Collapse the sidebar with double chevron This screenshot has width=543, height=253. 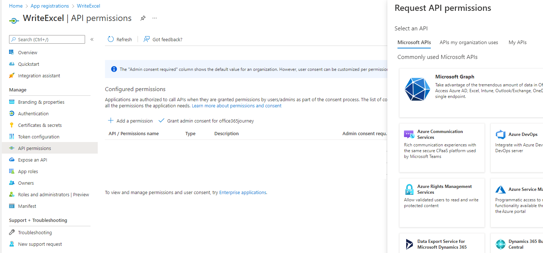(x=92, y=39)
